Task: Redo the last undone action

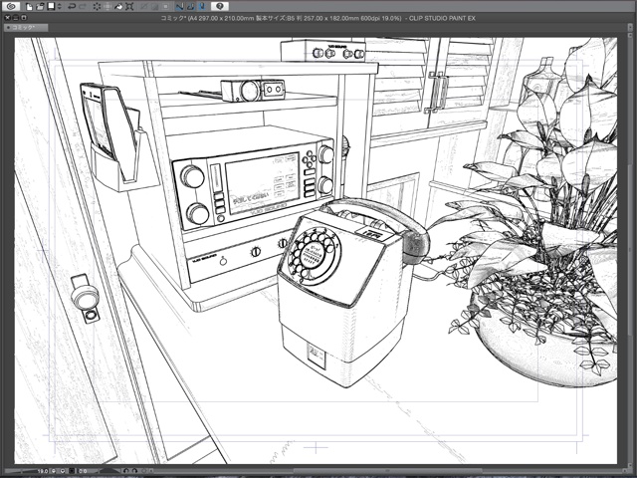Action: pyautogui.click(x=83, y=7)
